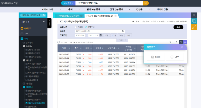This screenshot has width=201, height=108.
Task: Click the filter funnel icon
Action: [181, 42]
